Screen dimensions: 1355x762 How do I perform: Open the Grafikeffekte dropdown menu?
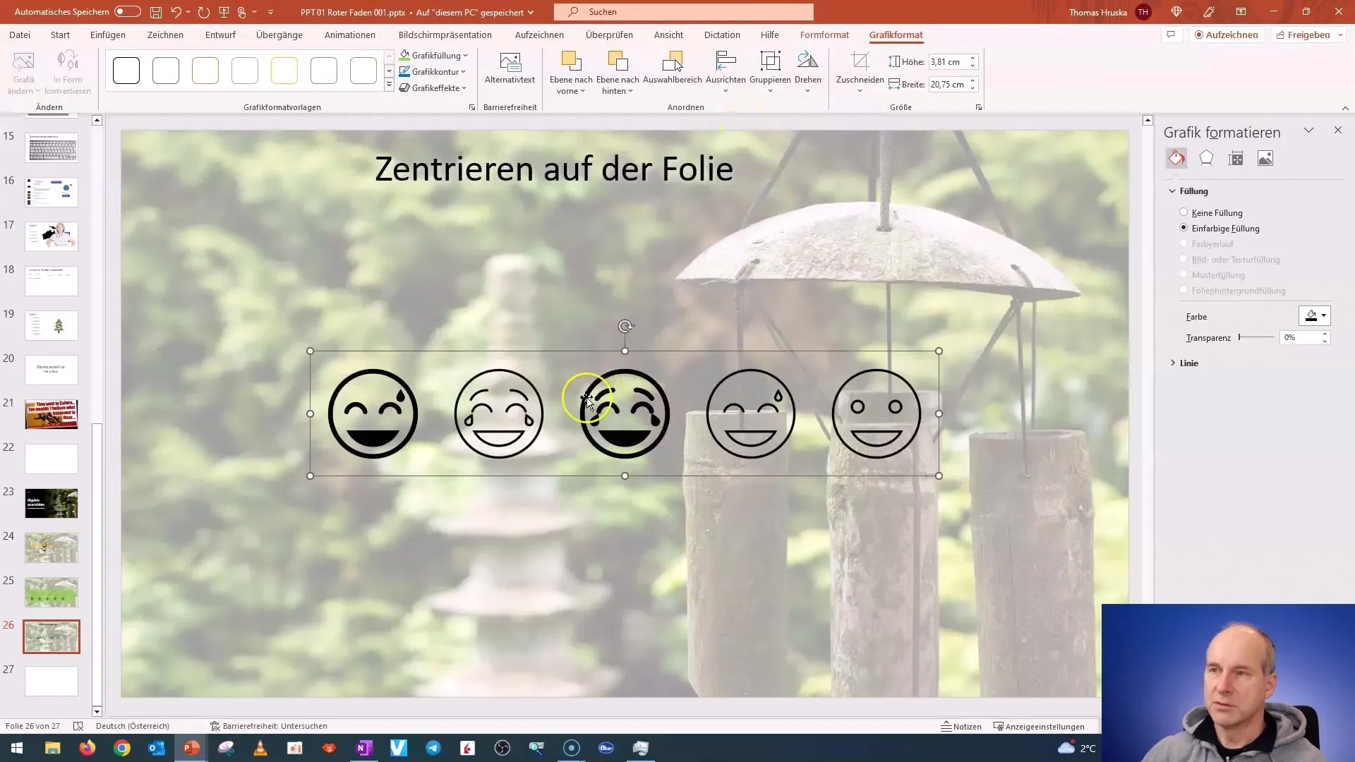point(434,87)
